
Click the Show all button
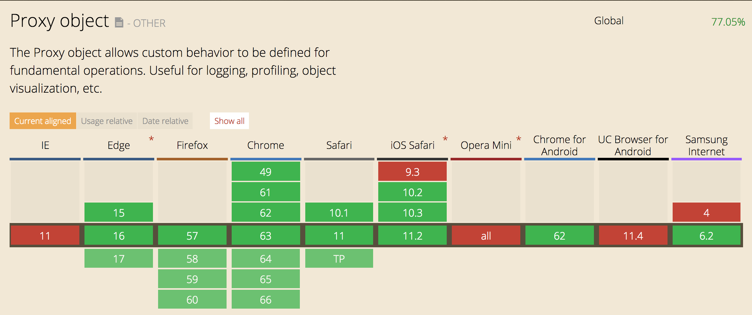229,121
